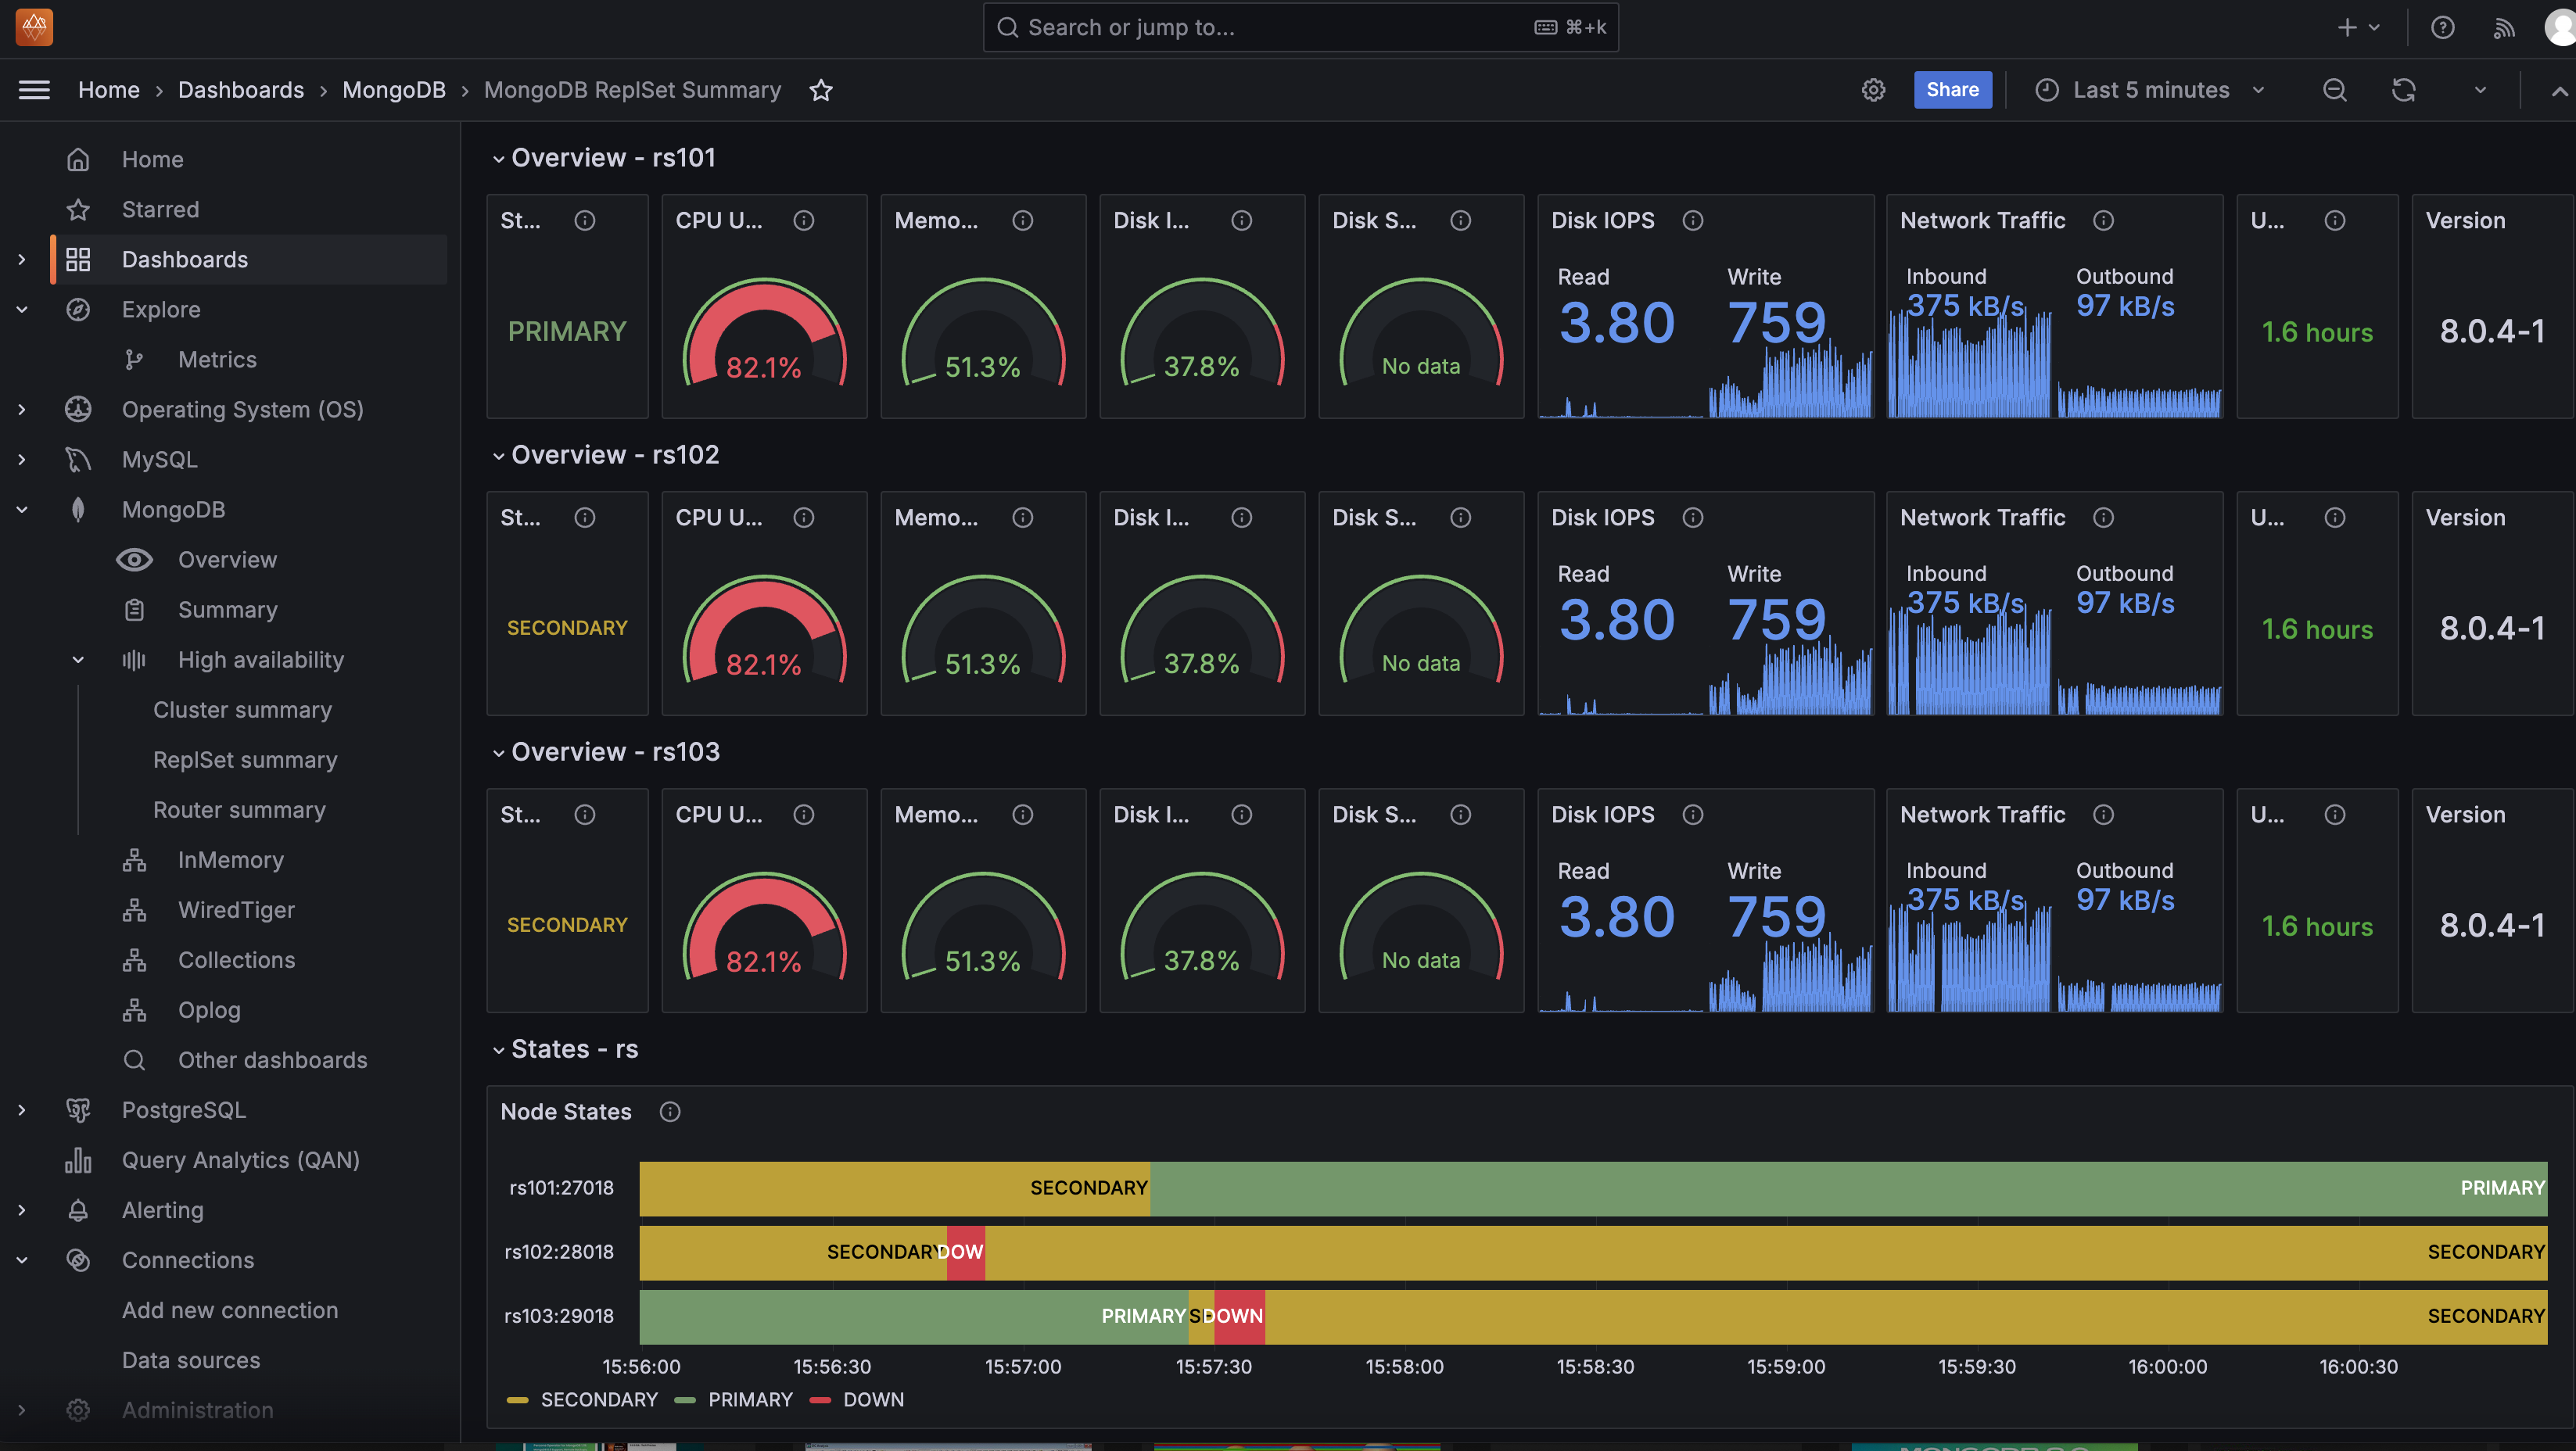Click the PostgreSQL elephant icon
2576x1451 pixels.
coord(78,1109)
